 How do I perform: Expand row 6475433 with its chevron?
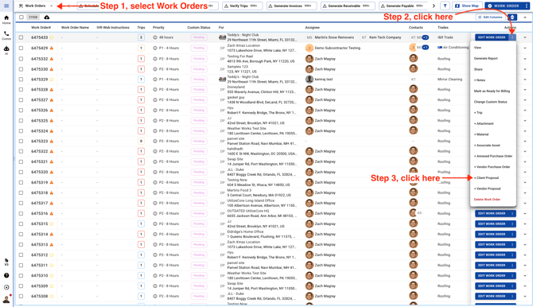(x=525, y=37)
